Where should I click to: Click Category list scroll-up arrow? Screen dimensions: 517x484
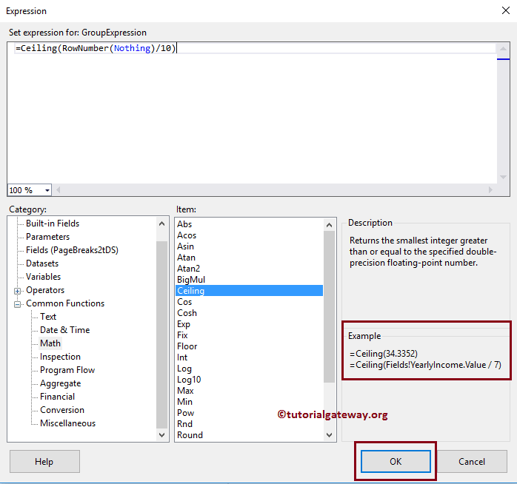click(x=161, y=223)
